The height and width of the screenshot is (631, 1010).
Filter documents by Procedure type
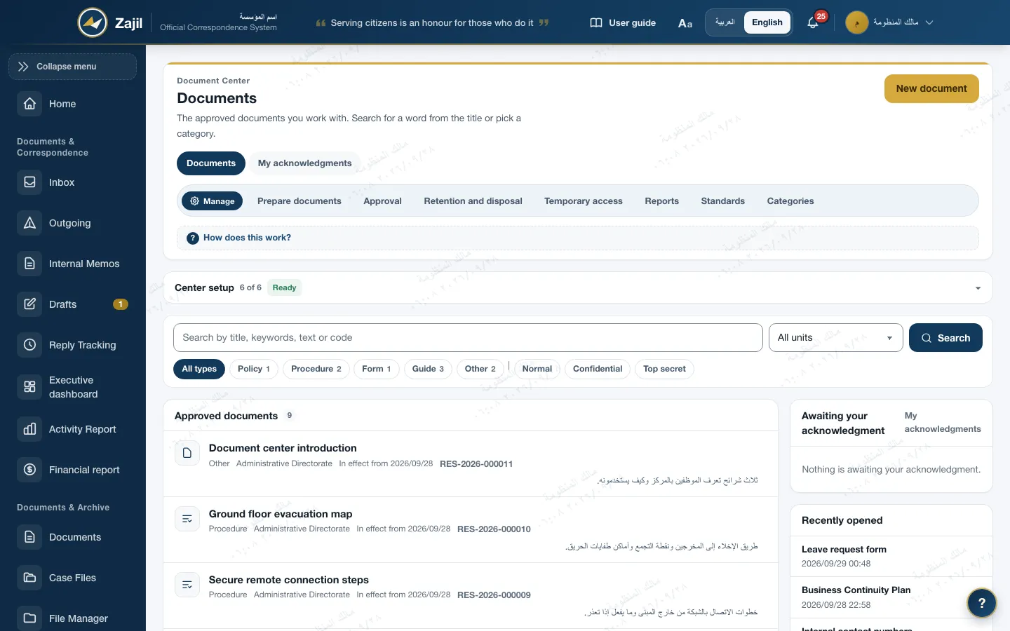coord(316,369)
